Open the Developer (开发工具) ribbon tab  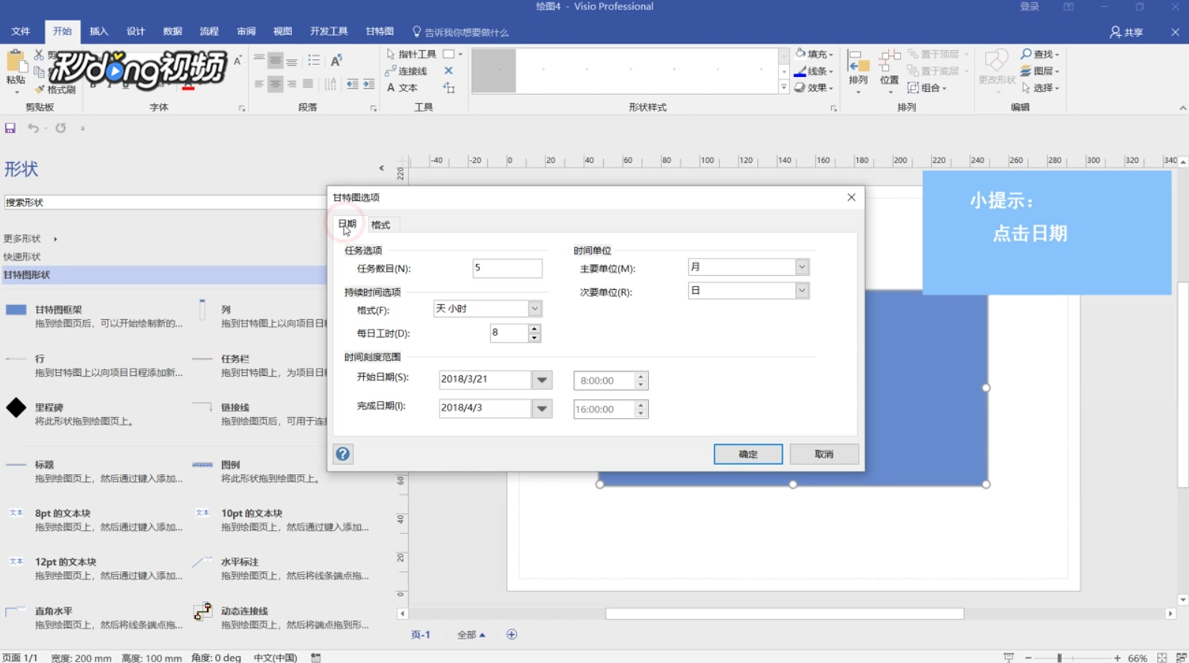pos(329,31)
